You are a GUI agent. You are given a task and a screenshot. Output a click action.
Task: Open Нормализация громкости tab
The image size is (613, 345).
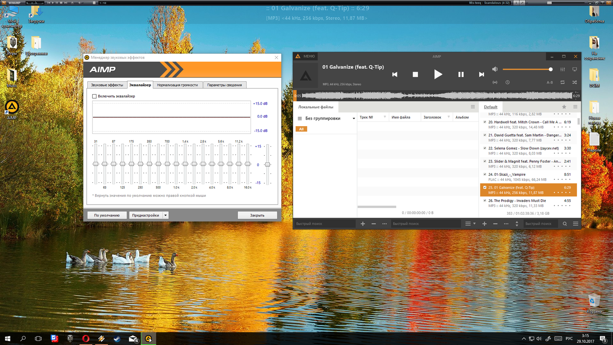tap(177, 85)
